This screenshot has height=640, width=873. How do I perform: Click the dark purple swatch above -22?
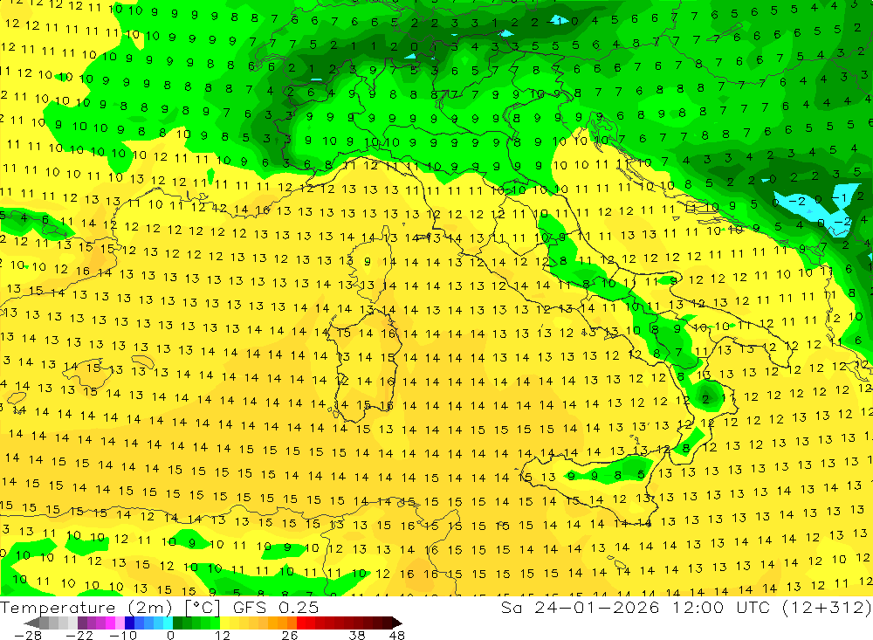pos(82,623)
